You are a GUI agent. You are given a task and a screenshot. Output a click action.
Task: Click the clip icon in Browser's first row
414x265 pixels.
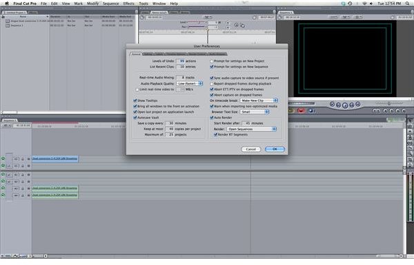coord(8,21)
